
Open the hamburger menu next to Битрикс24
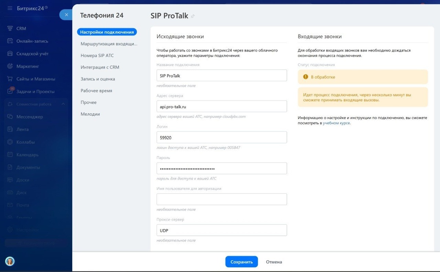pyautogui.click(x=10, y=8)
